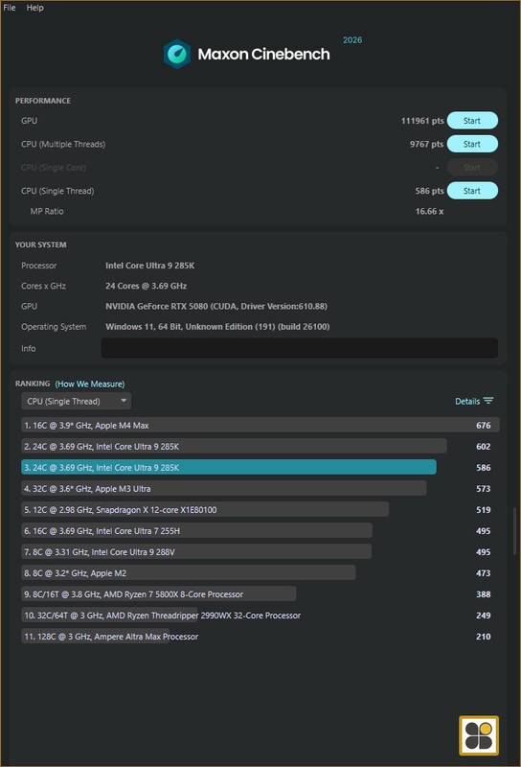
Task: Click the 676 score of Apple M4 Max
Action: point(484,425)
